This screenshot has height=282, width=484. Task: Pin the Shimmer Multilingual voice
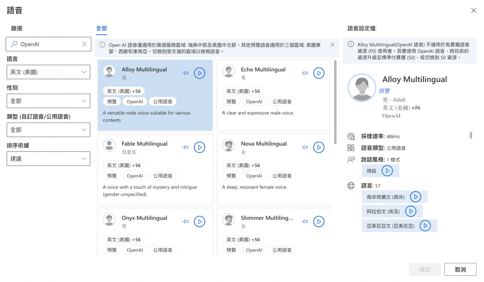point(305,222)
